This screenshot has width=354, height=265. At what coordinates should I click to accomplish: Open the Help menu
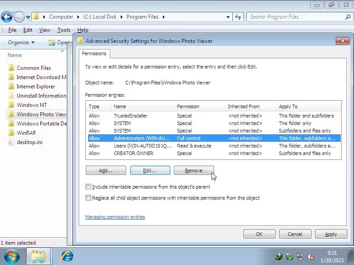pyautogui.click(x=83, y=30)
